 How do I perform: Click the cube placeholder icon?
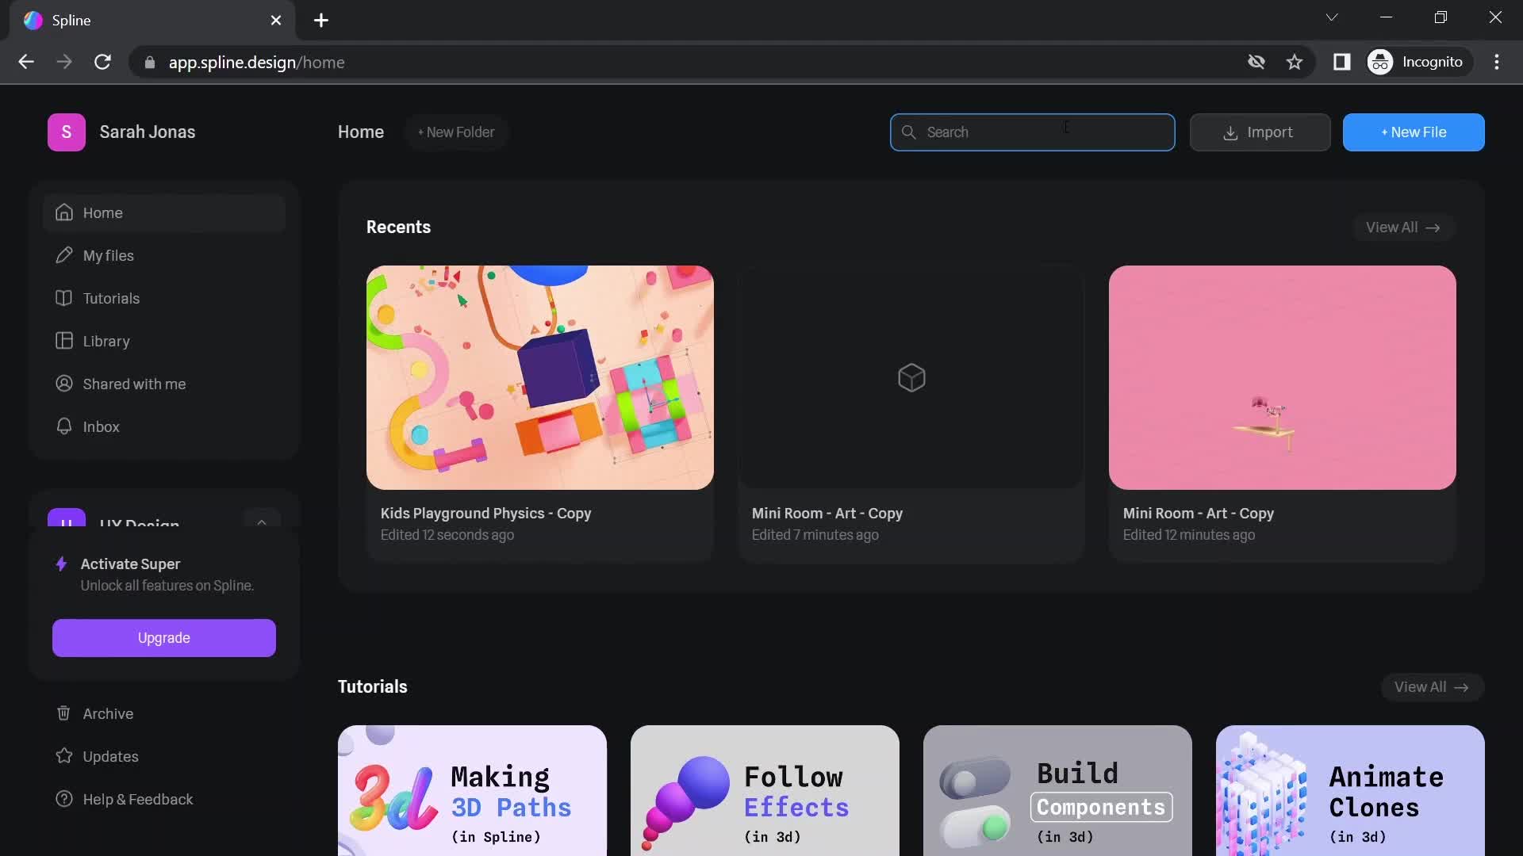coord(911,378)
